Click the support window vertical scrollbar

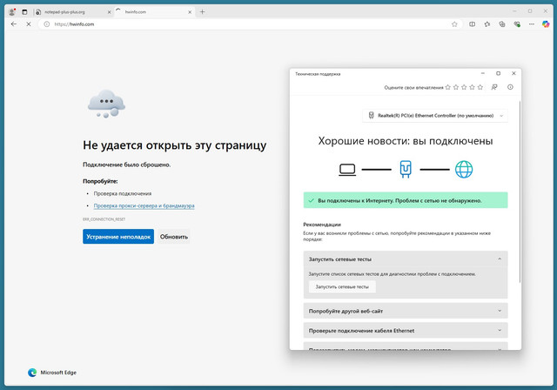520,192
